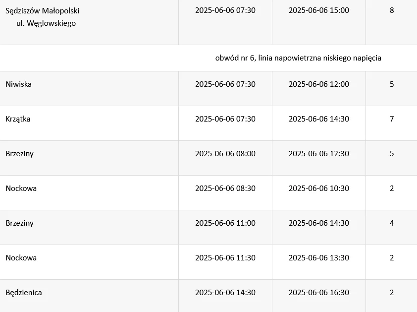Click the circuit 6 description row text
The image size is (417, 312).
pyautogui.click(x=298, y=58)
